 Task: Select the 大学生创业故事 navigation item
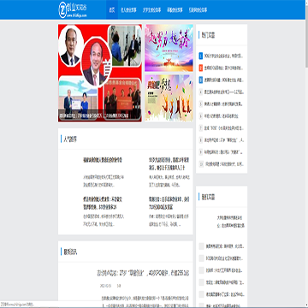click(151, 10)
